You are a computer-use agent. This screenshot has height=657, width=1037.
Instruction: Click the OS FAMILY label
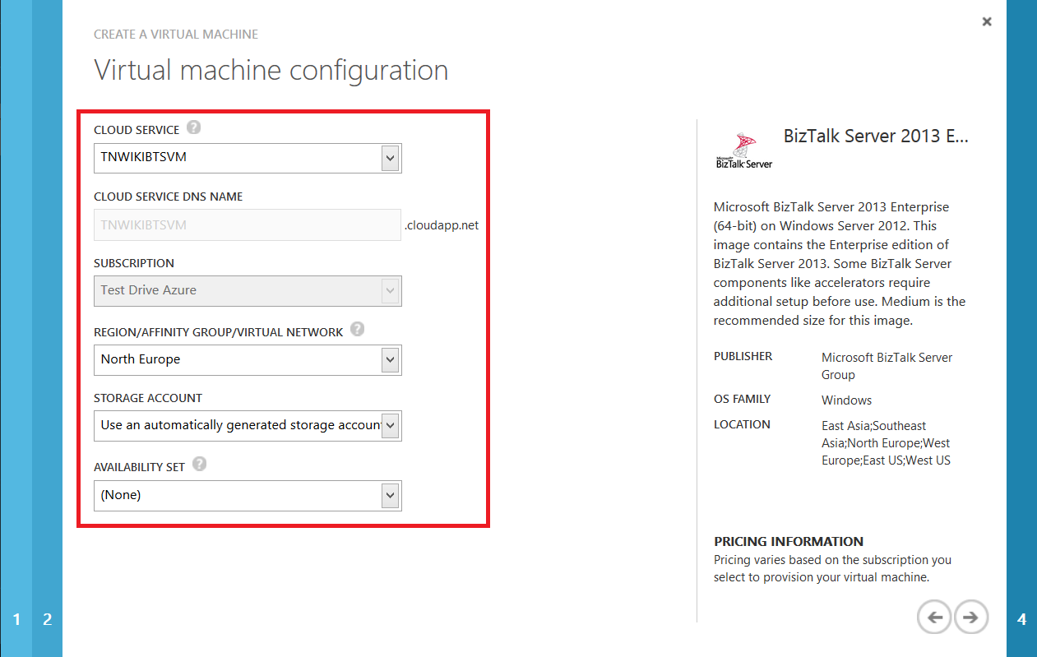click(x=743, y=399)
